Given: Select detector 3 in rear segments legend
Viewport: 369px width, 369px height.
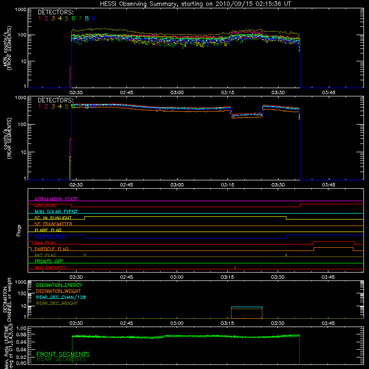Looking at the screenshot, I should (x=53, y=107).
